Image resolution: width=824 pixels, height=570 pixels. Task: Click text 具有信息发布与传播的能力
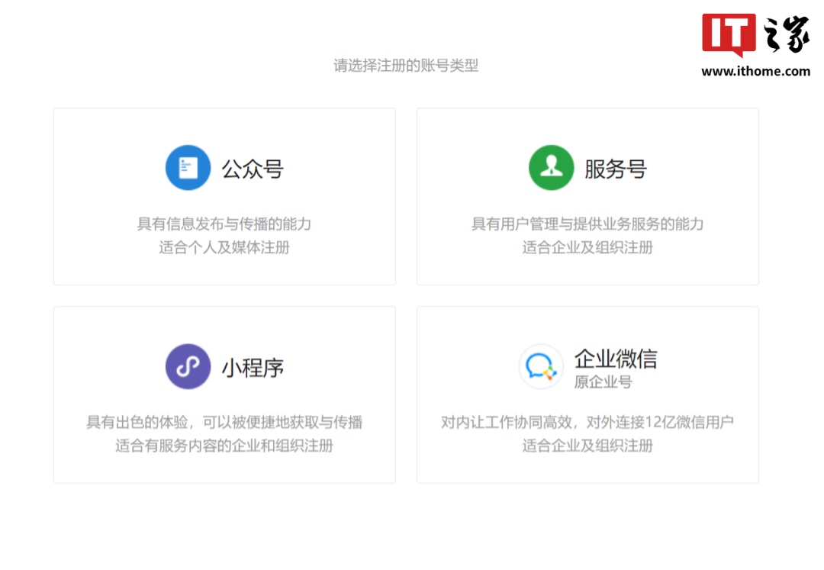pyautogui.click(x=224, y=224)
